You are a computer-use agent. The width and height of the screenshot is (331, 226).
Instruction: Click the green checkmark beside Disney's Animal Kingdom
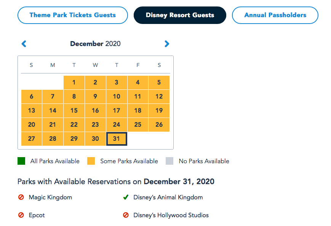126,197
